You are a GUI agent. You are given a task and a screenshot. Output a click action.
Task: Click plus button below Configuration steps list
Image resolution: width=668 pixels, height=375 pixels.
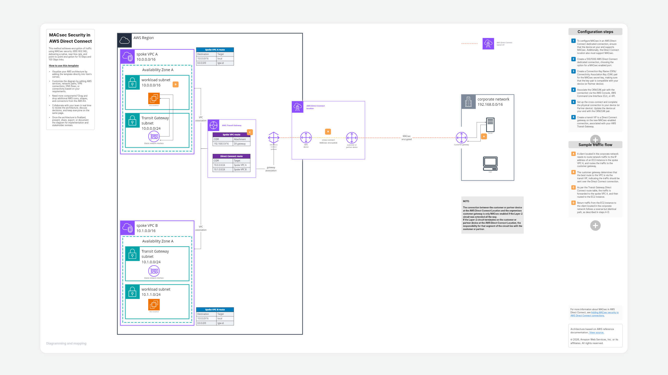tap(595, 140)
